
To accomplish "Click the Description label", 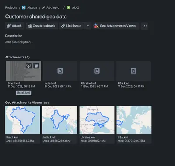I will point(14,36).
